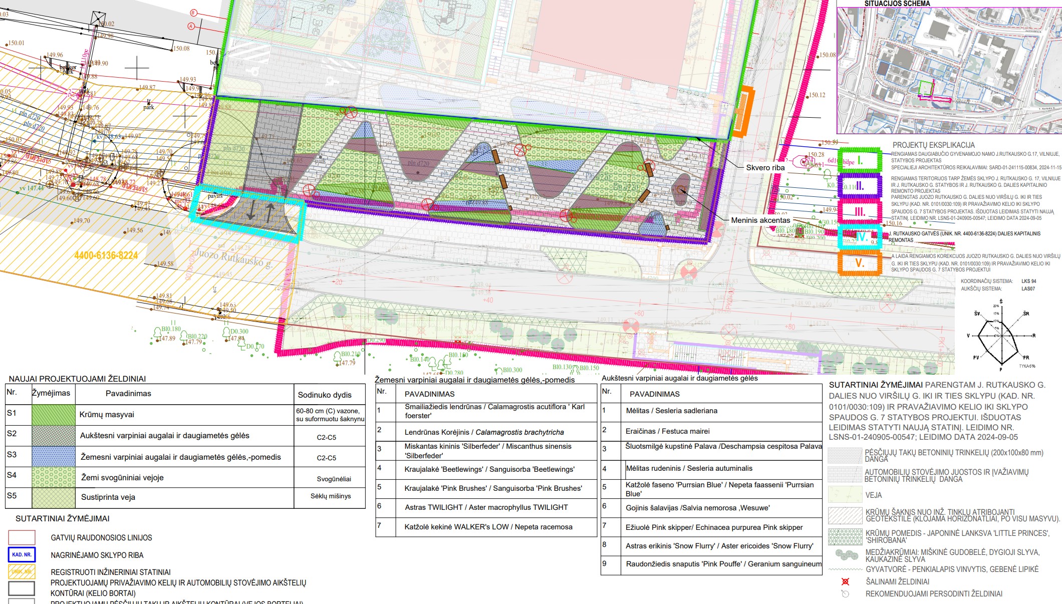Click the Medžiakrūmiai shrub cluster legend symbol

click(x=846, y=555)
